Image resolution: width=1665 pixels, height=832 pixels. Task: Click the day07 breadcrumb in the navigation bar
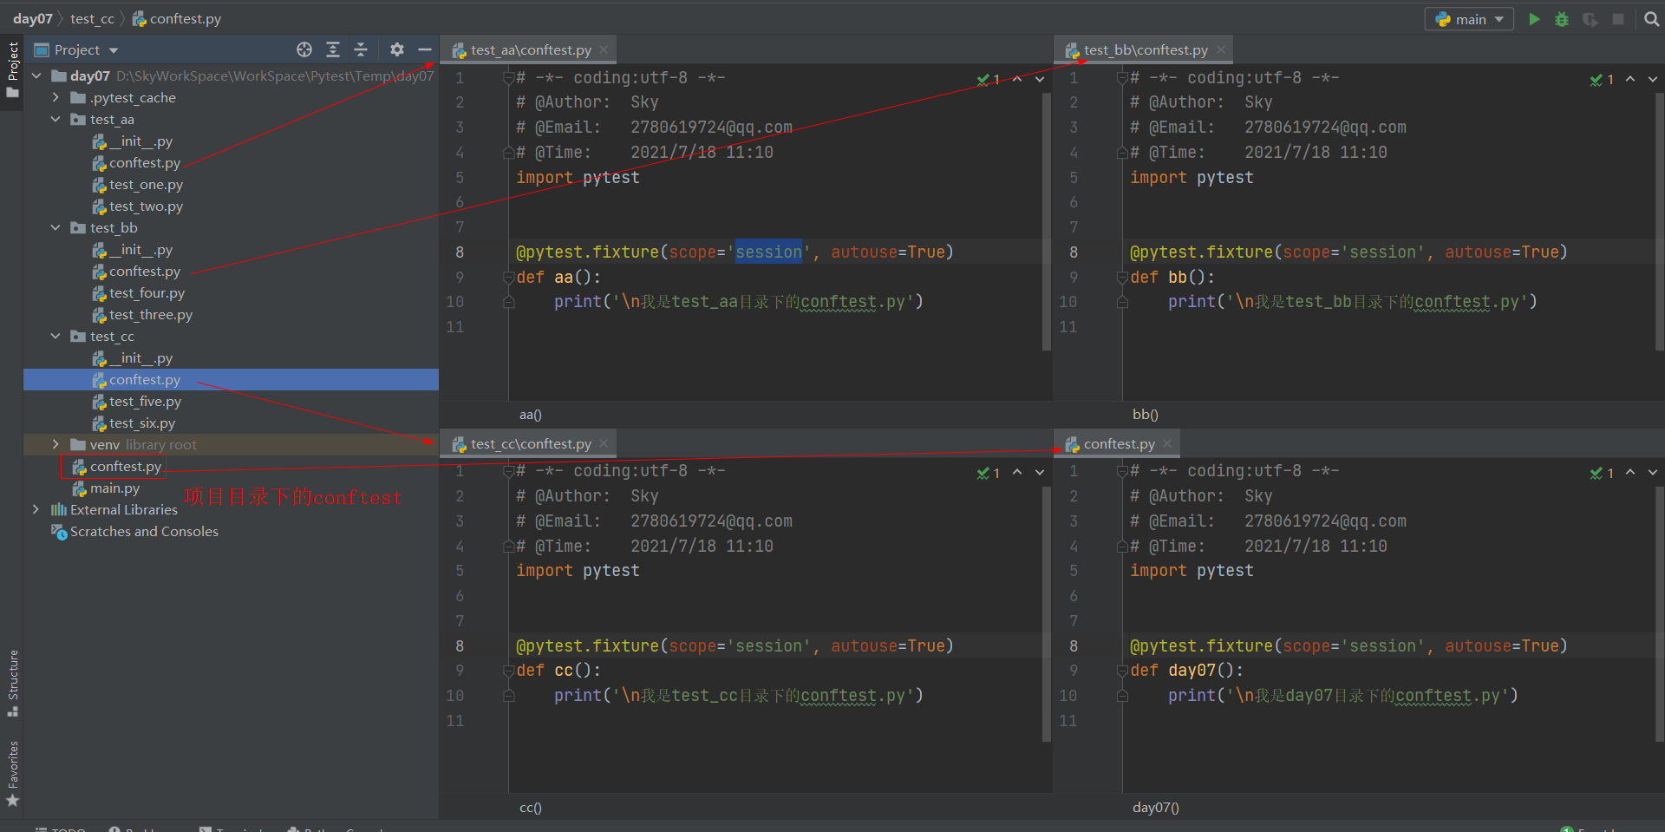[x=33, y=18]
